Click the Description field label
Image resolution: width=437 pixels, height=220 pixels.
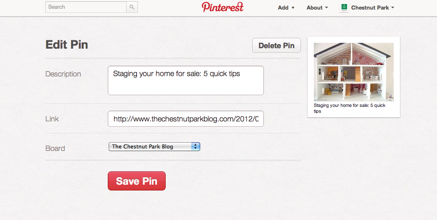point(63,74)
